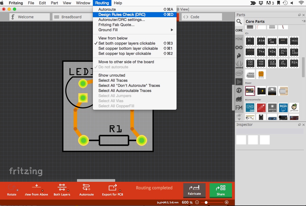Select the MINE parts bin

239,39
